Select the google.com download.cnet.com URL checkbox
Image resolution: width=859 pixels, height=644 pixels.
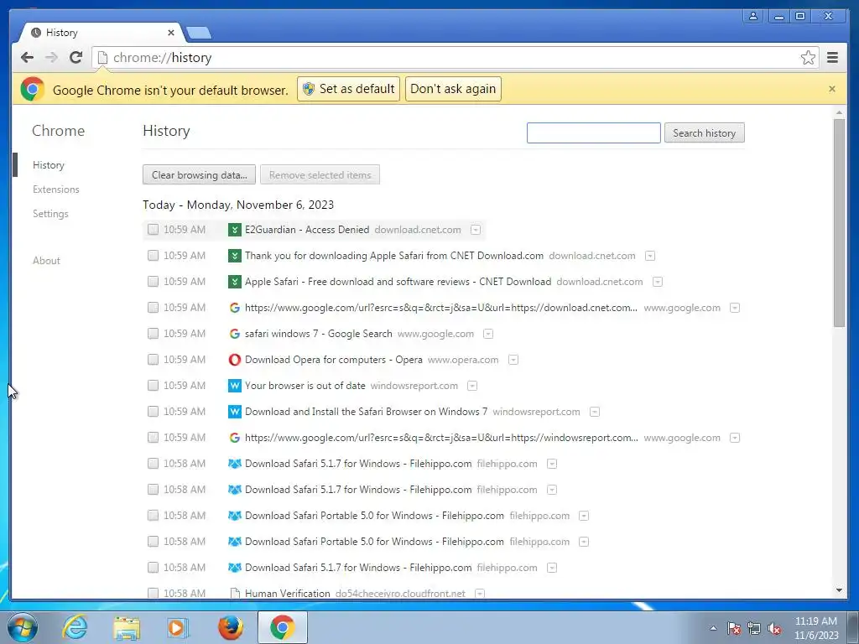153,307
